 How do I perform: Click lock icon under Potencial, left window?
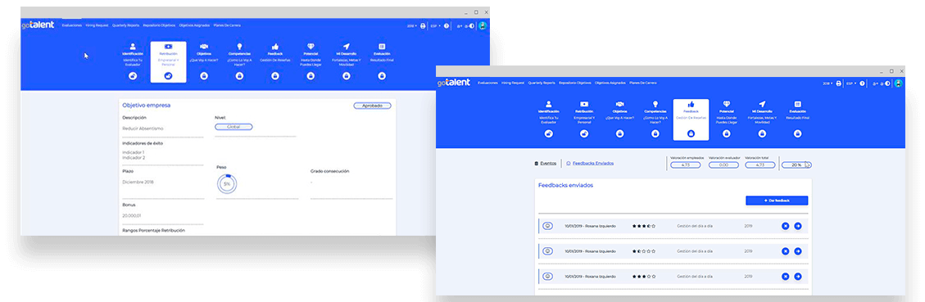pyautogui.click(x=311, y=75)
